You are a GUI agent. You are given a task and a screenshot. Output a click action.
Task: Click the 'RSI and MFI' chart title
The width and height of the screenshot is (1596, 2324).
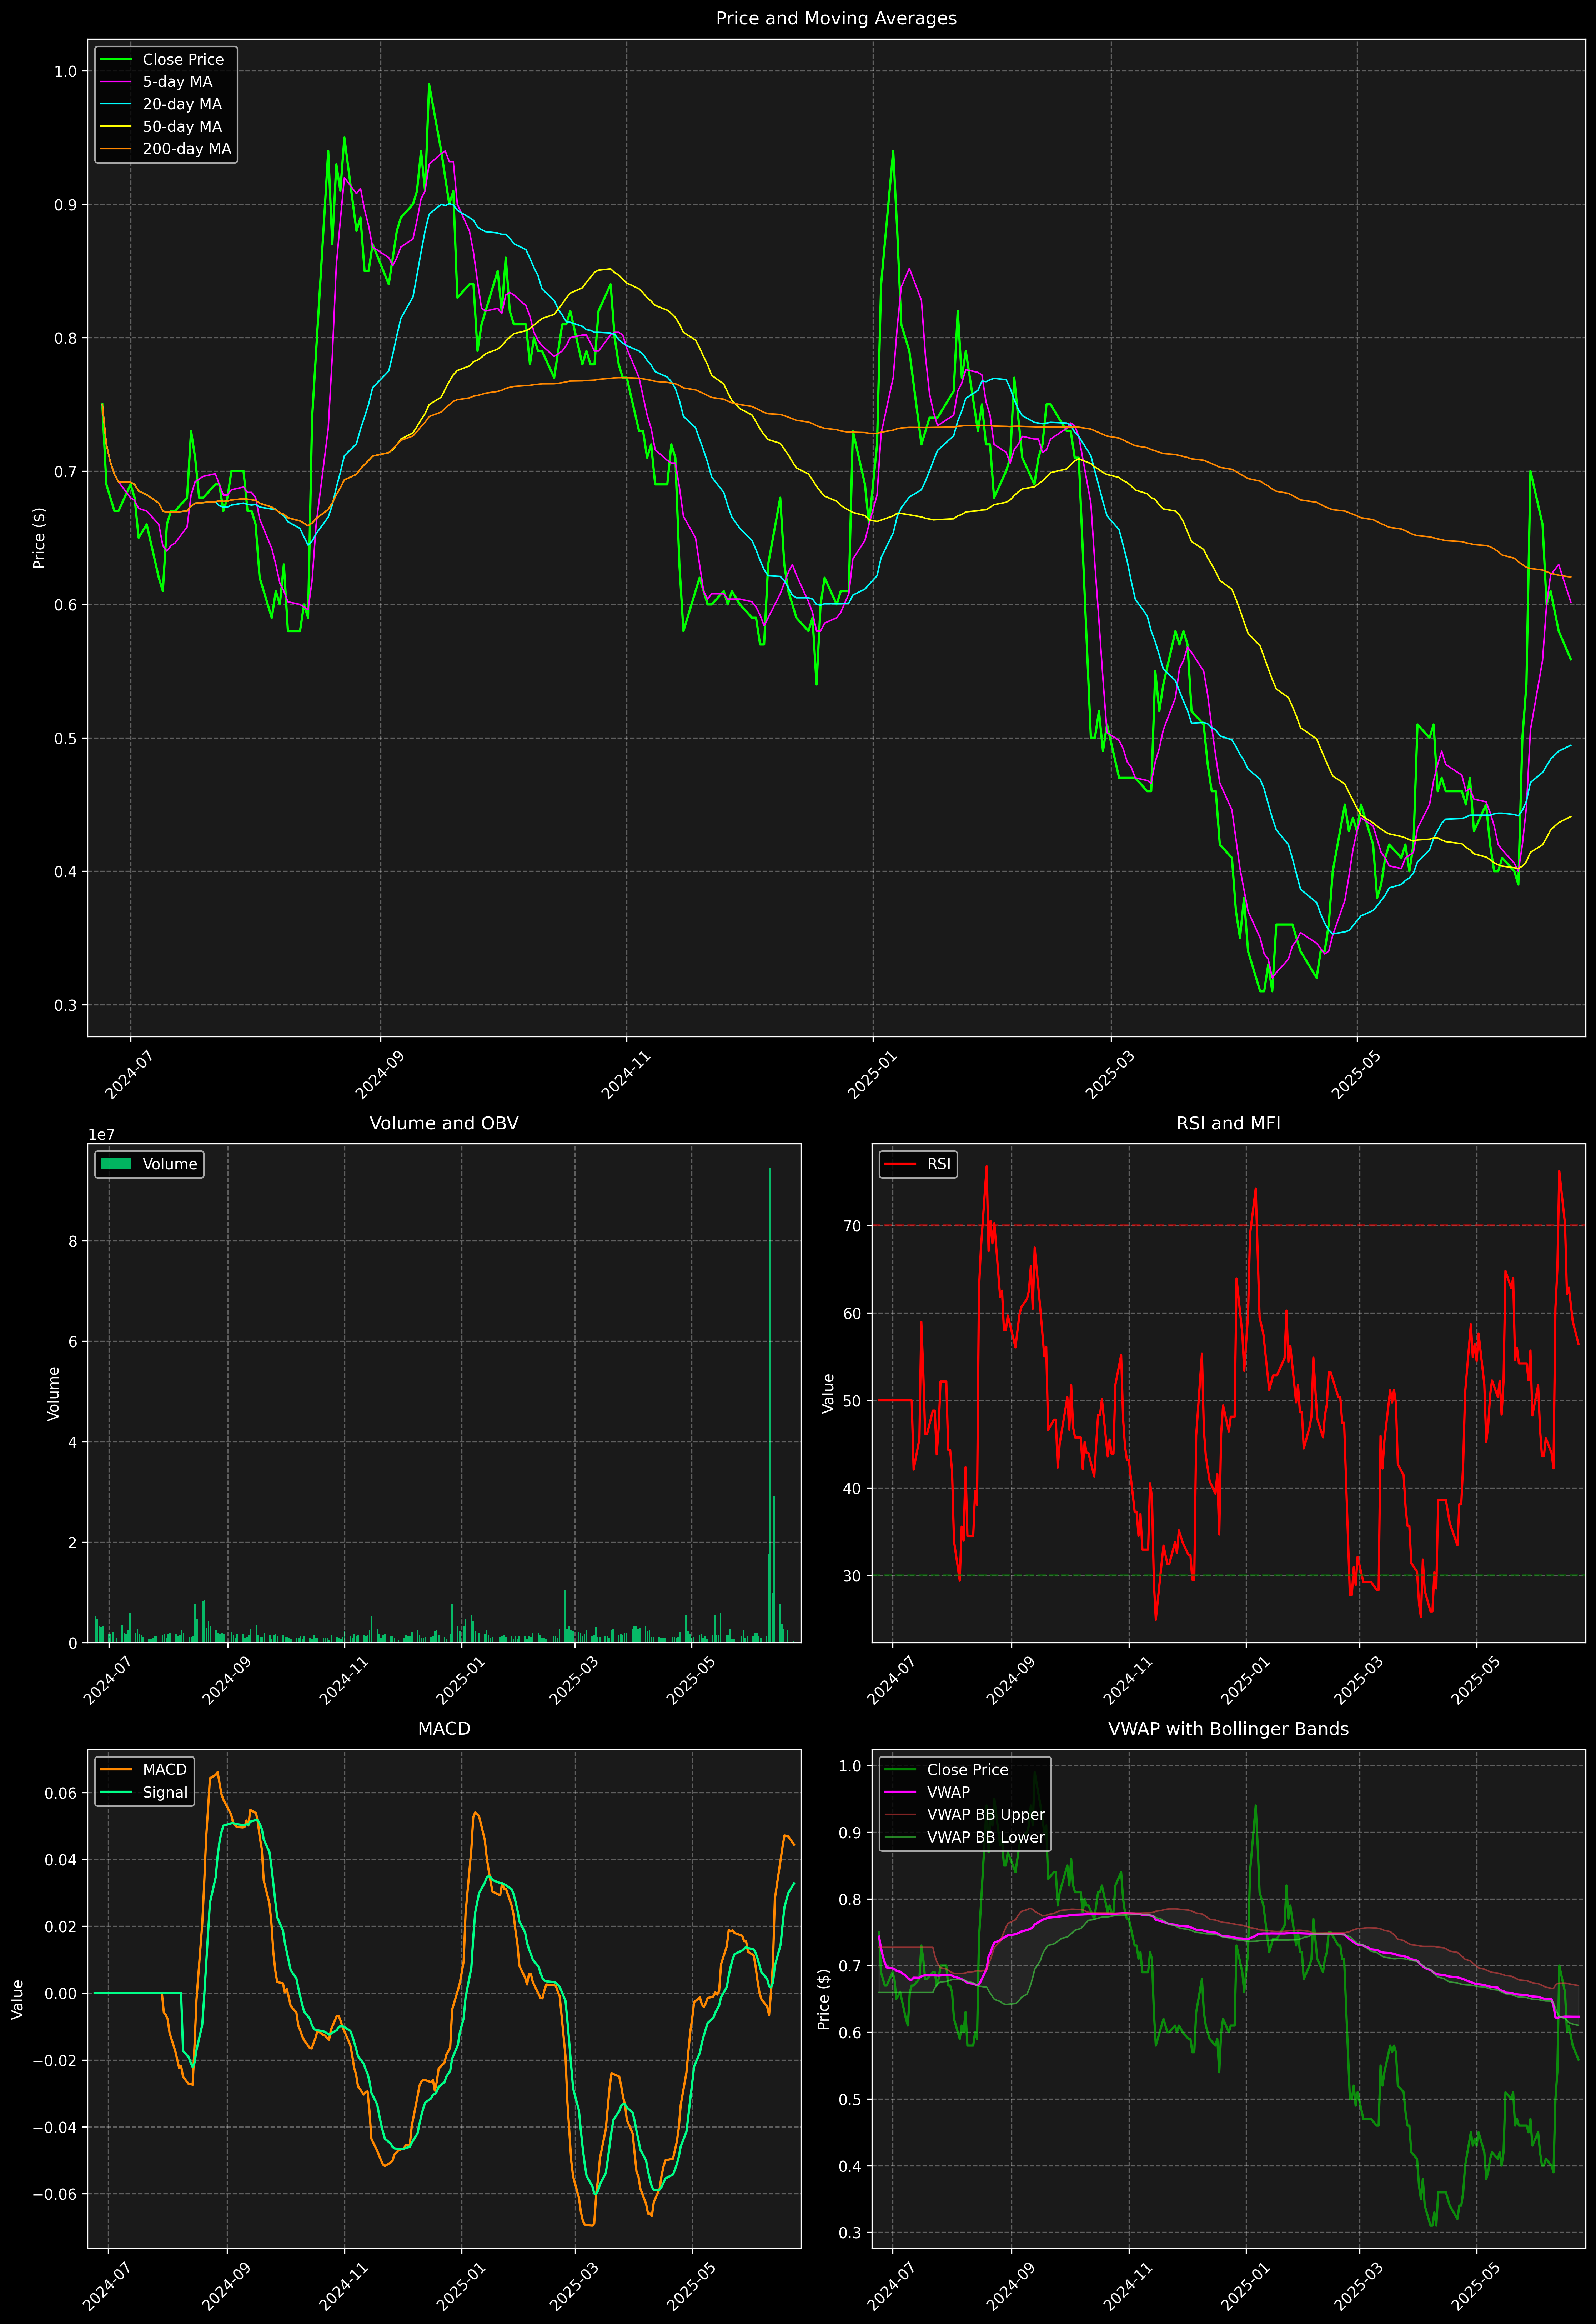1228,1123
